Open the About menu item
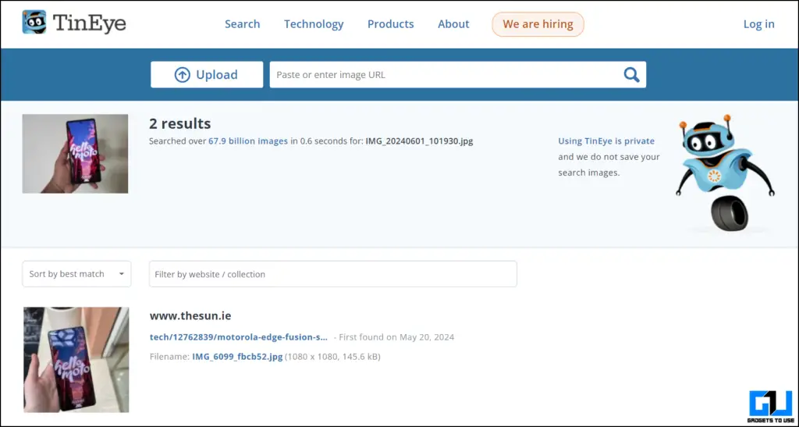The width and height of the screenshot is (799, 427). pos(453,24)
